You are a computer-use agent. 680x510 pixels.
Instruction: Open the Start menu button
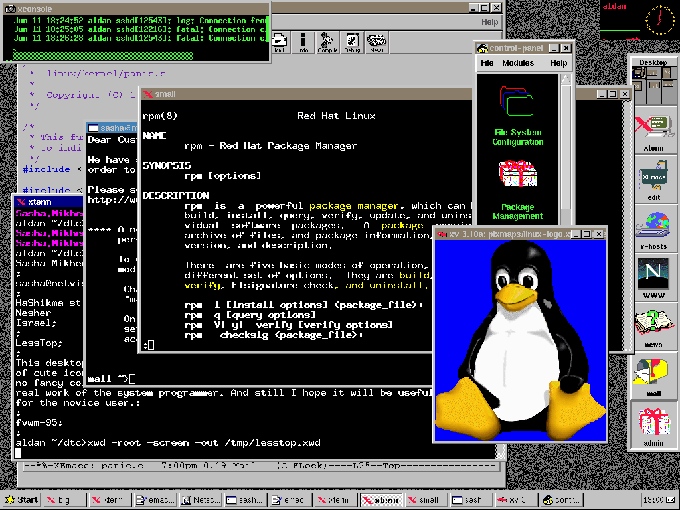click(x=21, y=500)
